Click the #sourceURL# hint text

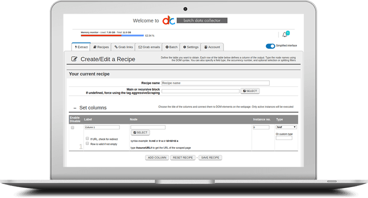pos(144,148)
